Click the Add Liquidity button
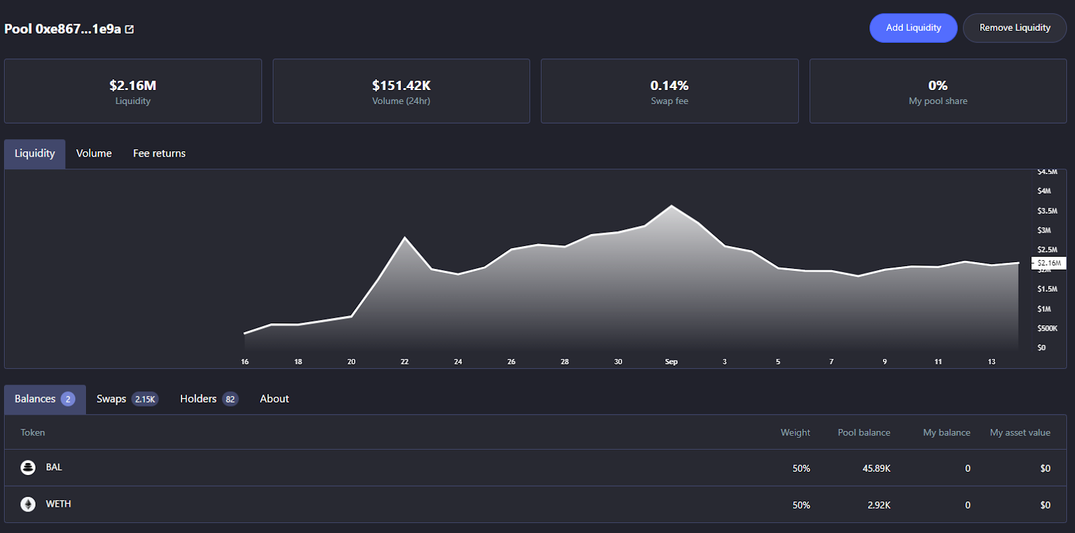 912,28
